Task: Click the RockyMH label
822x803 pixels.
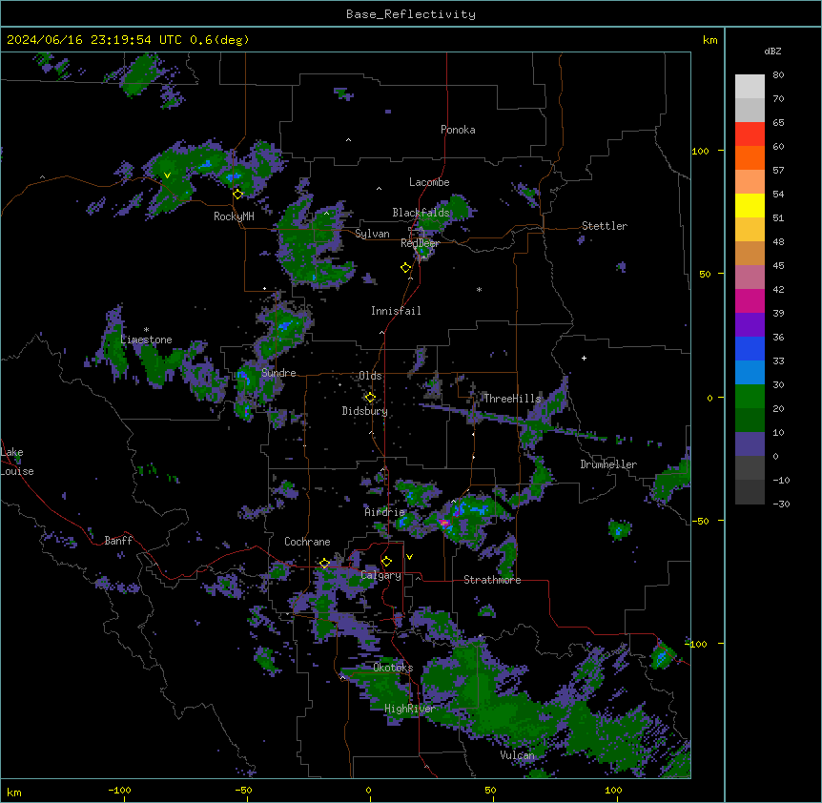Action: click(234, 216)
